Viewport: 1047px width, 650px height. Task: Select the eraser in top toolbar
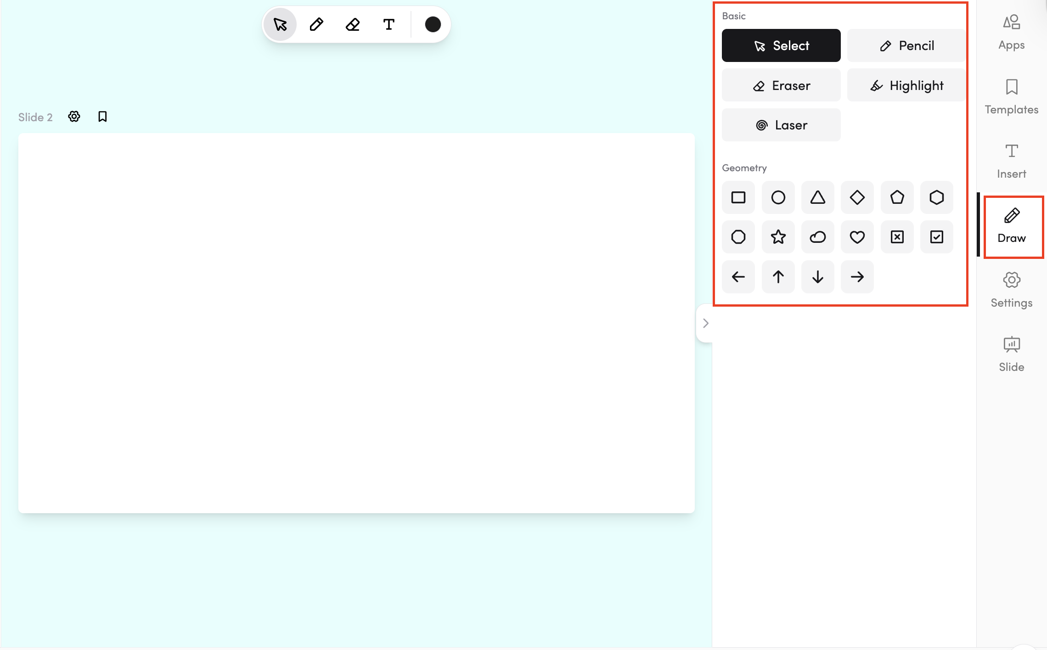click(x=353, y=24)
